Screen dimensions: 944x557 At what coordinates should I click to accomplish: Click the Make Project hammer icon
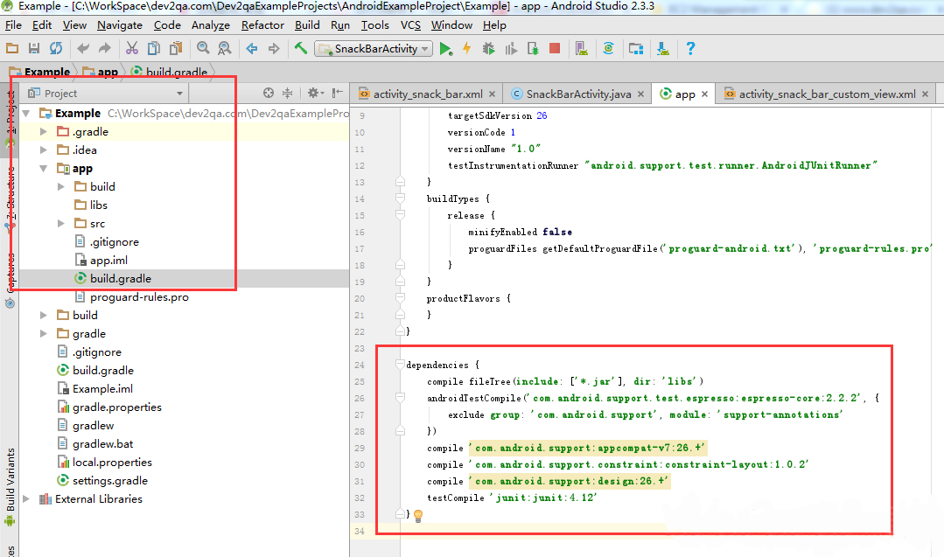coord(300,49)
